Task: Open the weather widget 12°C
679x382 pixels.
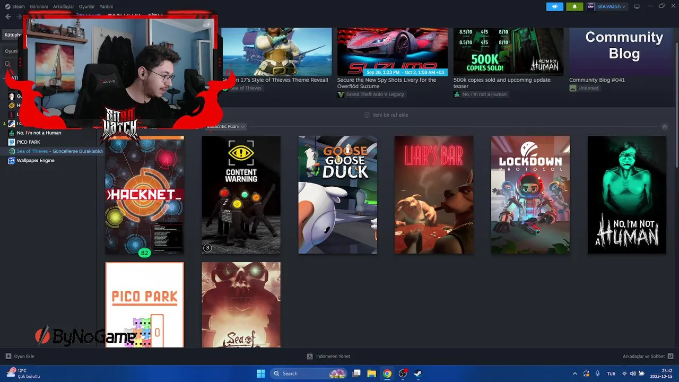Action: [23, 374]
